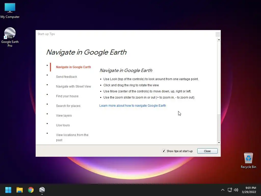
Task: Open the View layers tip
Action: click(x=64, y=116)
